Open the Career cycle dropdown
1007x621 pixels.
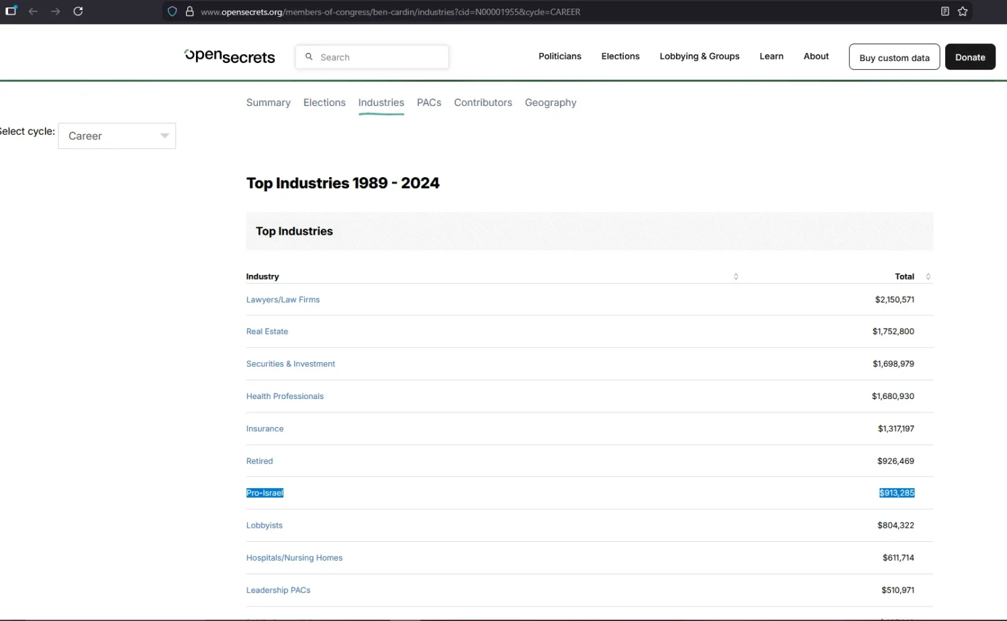pyautogui.click(x=117, y=135)
